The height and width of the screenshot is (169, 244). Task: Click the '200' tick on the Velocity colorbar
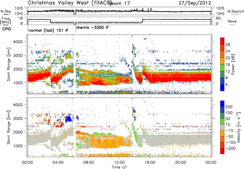(229, 107)
